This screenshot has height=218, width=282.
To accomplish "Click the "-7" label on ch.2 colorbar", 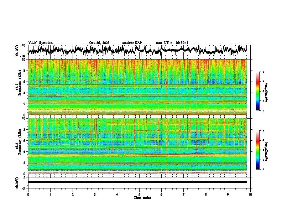I will pos(263,169).
